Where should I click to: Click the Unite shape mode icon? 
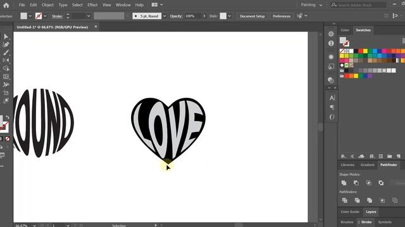(x=344, y=183)
